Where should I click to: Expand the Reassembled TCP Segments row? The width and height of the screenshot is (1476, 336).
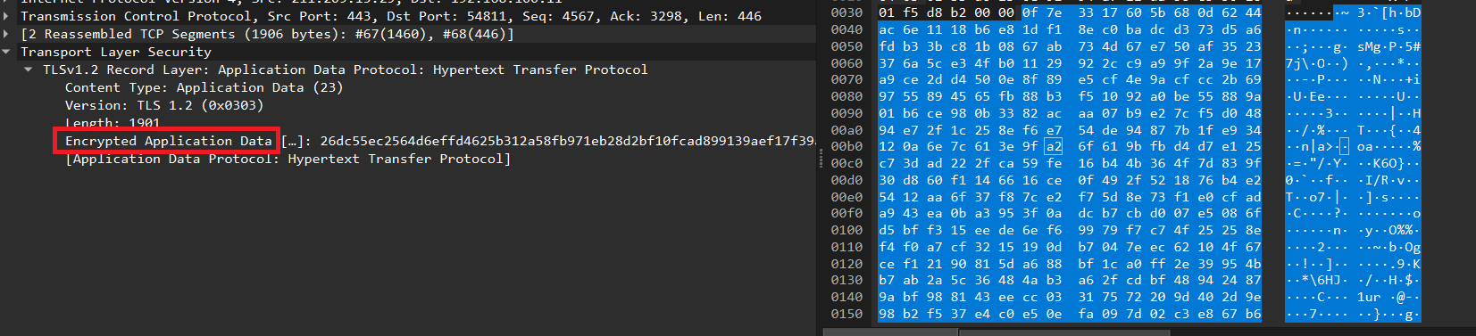coord(7,34)
